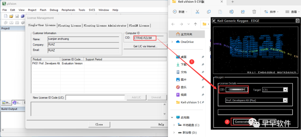Image resolution: width=301 pixels, height=137 pixels.
Task: Click the Product column header
Action: coord(46,59)
